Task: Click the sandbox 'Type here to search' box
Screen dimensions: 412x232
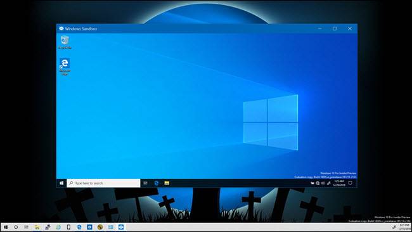Action: [103, 183]
